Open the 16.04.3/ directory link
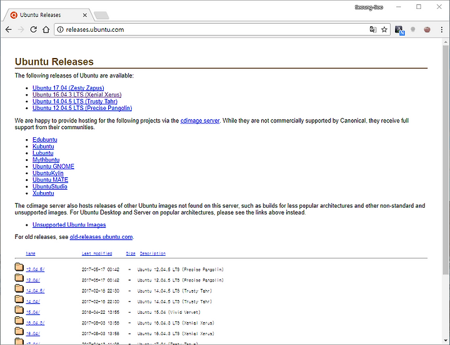This screenshot has height=345, width=450. (x=35, y=323)
